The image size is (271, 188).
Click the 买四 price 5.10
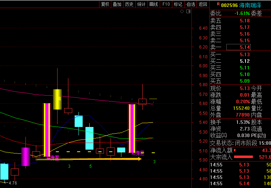(245, 74)
